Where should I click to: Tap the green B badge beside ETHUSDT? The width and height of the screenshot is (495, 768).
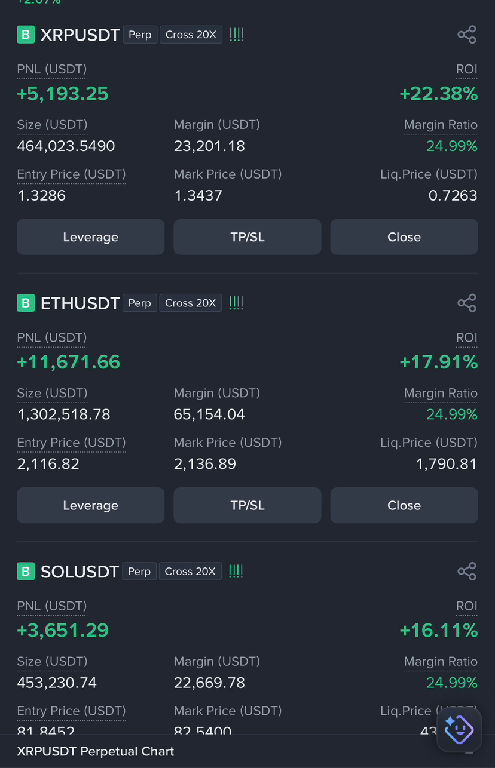(25, 303)
